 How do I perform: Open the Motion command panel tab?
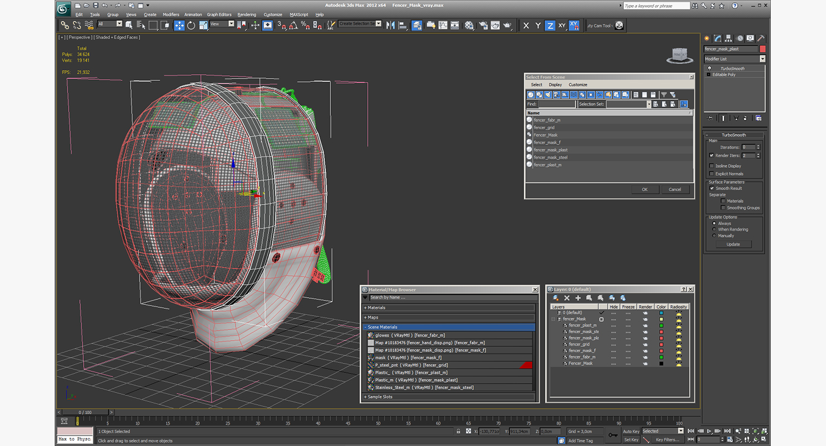point(740,38)
